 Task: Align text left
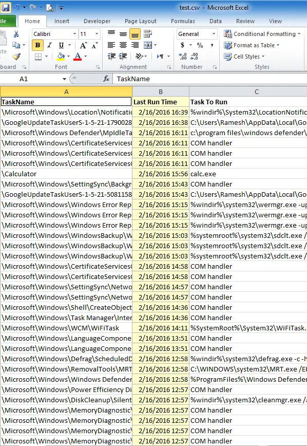[x=111, y=45]
